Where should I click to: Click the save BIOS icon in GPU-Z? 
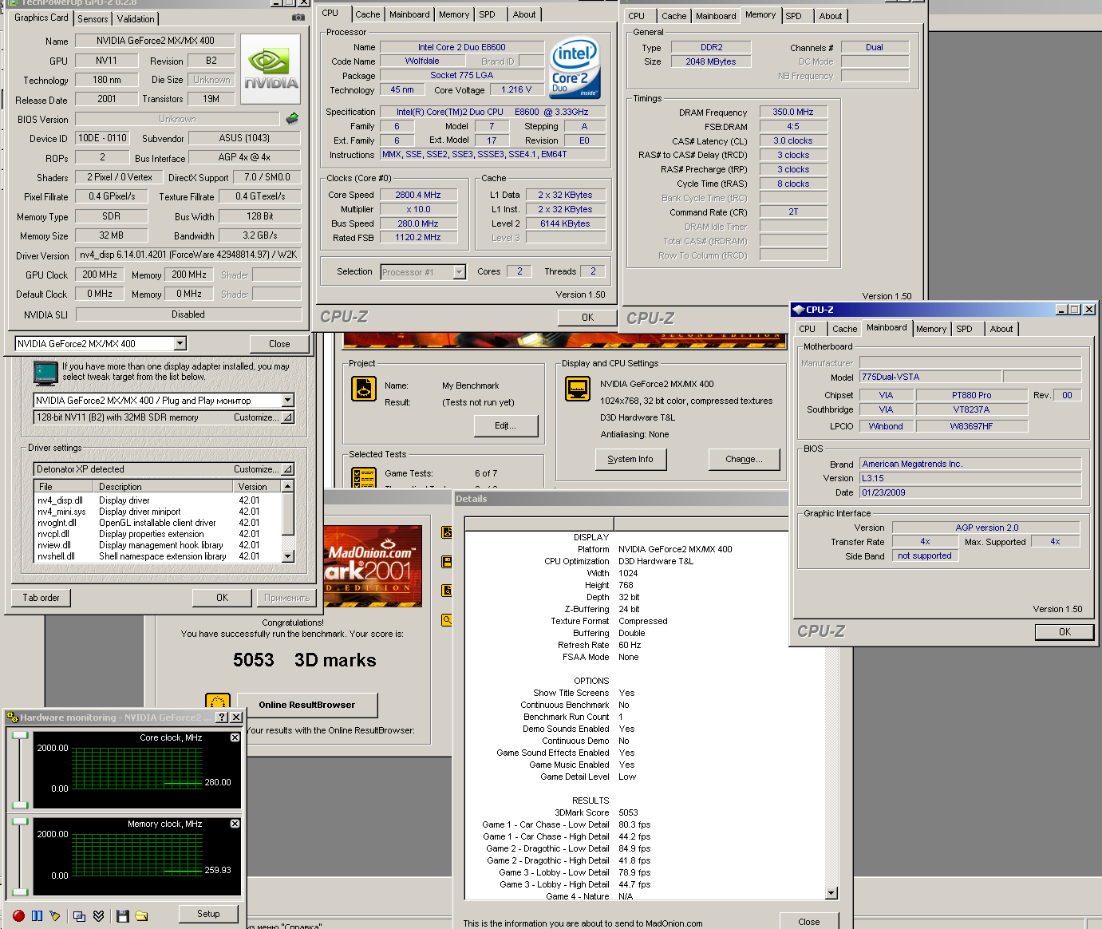click(x=292, y=119)
